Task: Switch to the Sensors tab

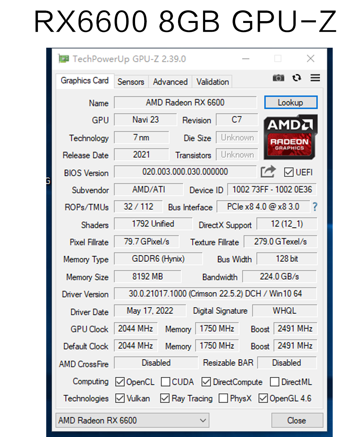Action: 131,82
